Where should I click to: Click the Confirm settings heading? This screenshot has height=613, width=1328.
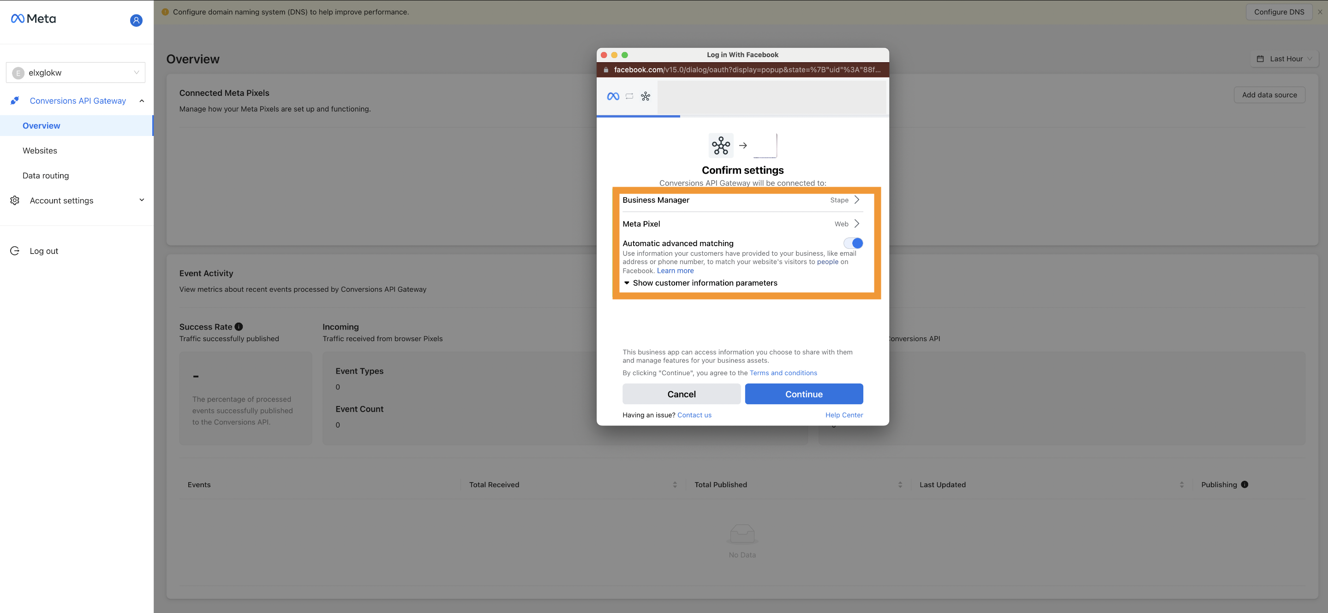click(742, 171)
